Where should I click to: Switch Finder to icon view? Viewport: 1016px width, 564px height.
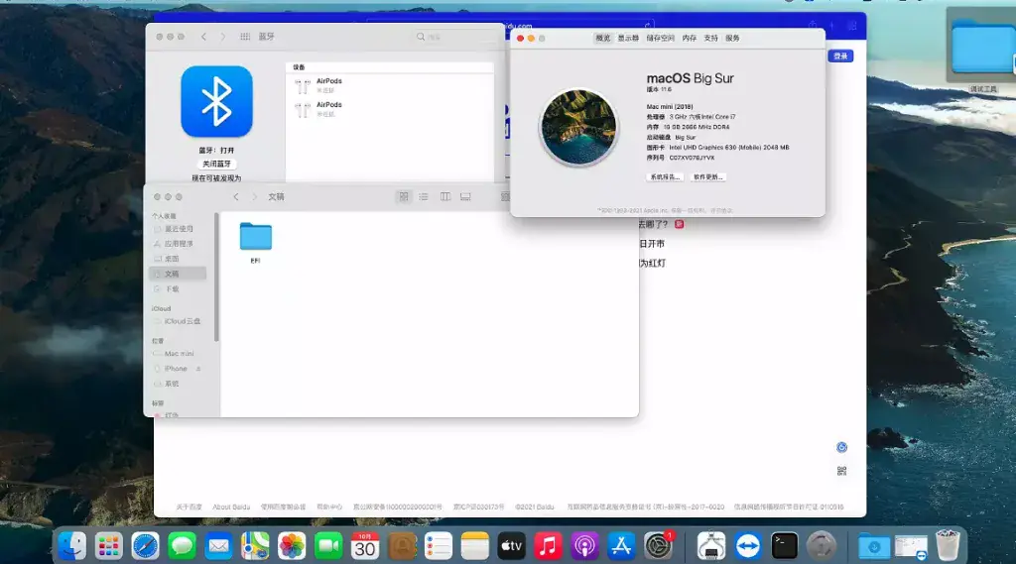(x=404, y=197)
